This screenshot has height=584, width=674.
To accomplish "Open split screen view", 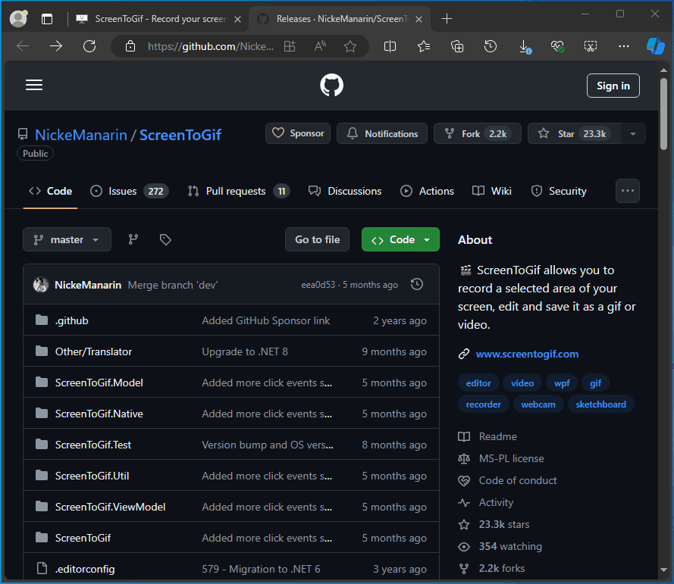I will click(x=390, y=46).
